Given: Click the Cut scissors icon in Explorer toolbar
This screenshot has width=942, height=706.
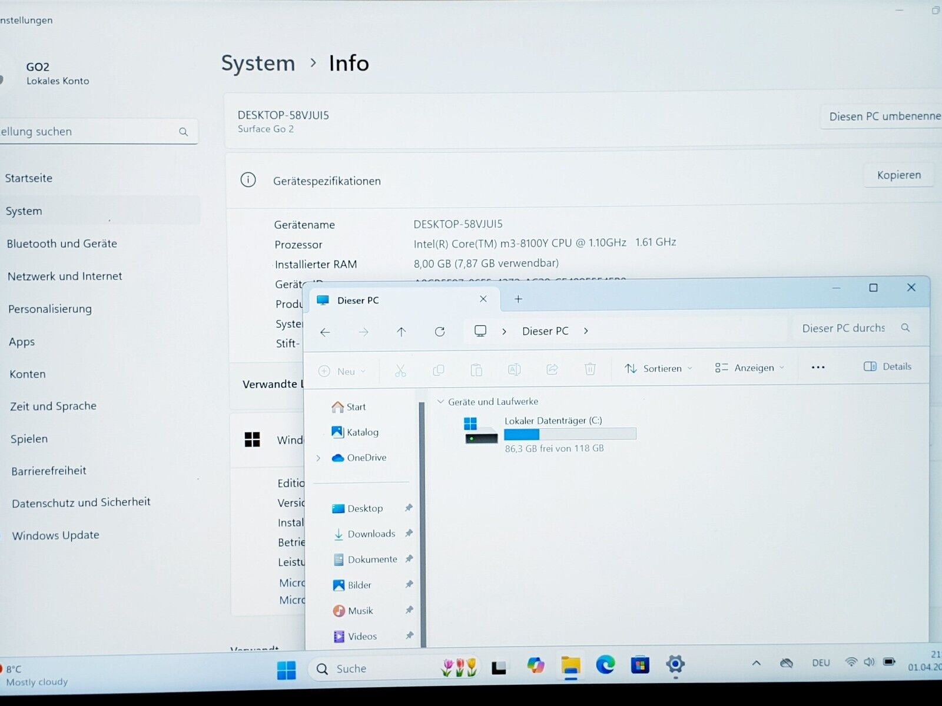Looking at the screenshot, I should 400,371.
